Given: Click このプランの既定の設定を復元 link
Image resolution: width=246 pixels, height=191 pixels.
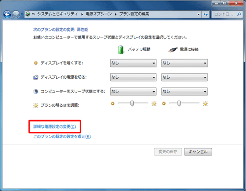Looking at the screenshot, I should (62, 136).
